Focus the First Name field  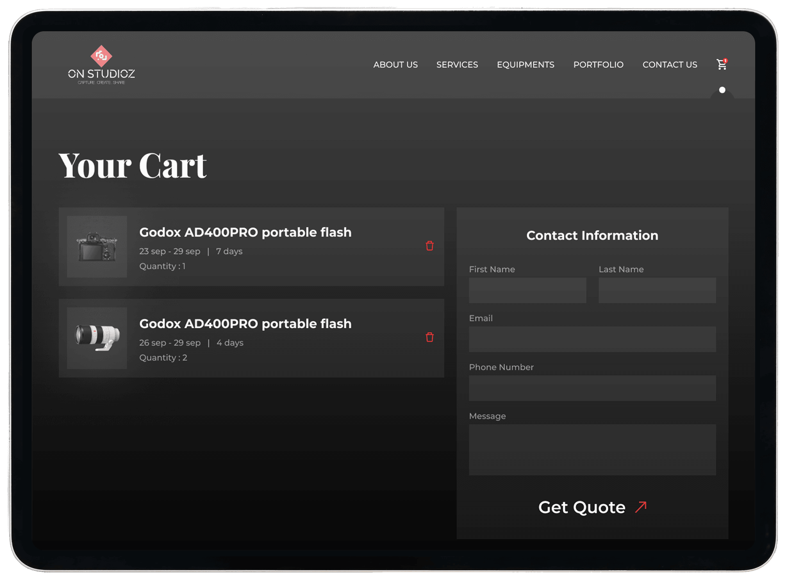pos(527,290)
